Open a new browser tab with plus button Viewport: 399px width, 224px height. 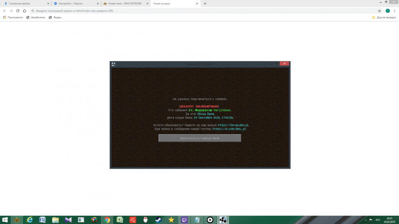(x=205, y=4)
